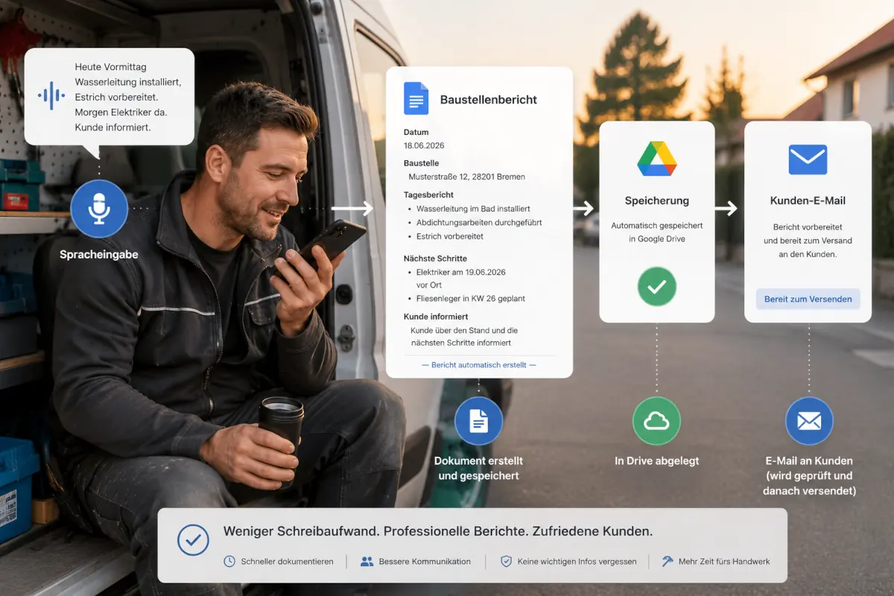
Task: Click the shield icon beside Keine wichtigen Infos vergessen
Action: pyautogui.click(x=506, y=561)
